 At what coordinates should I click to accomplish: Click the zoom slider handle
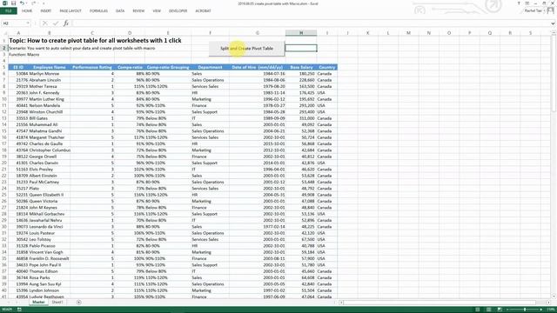point(525,310)
